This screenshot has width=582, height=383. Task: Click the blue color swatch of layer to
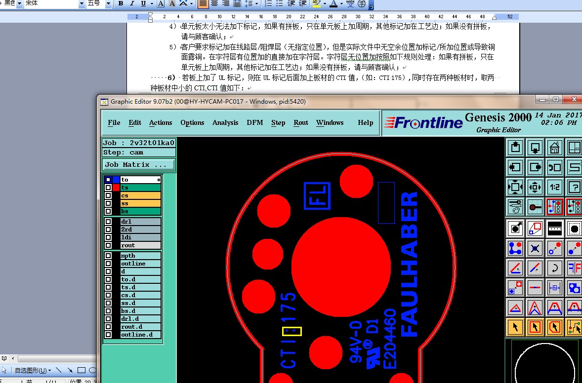(x=116, y=180)
